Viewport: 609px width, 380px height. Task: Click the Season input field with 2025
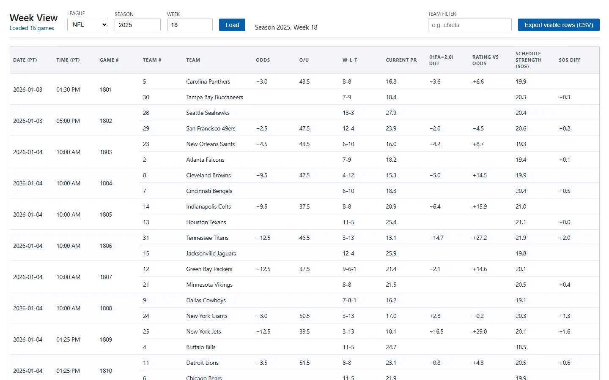tap(137, 25)
